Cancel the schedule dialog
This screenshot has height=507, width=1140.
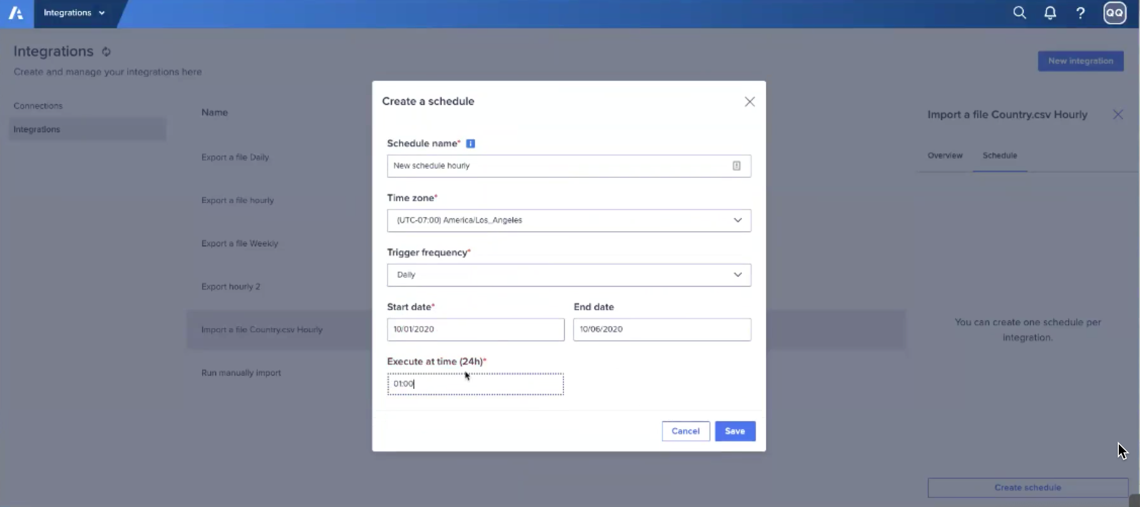pyautogui.click(x=686, y=431)
